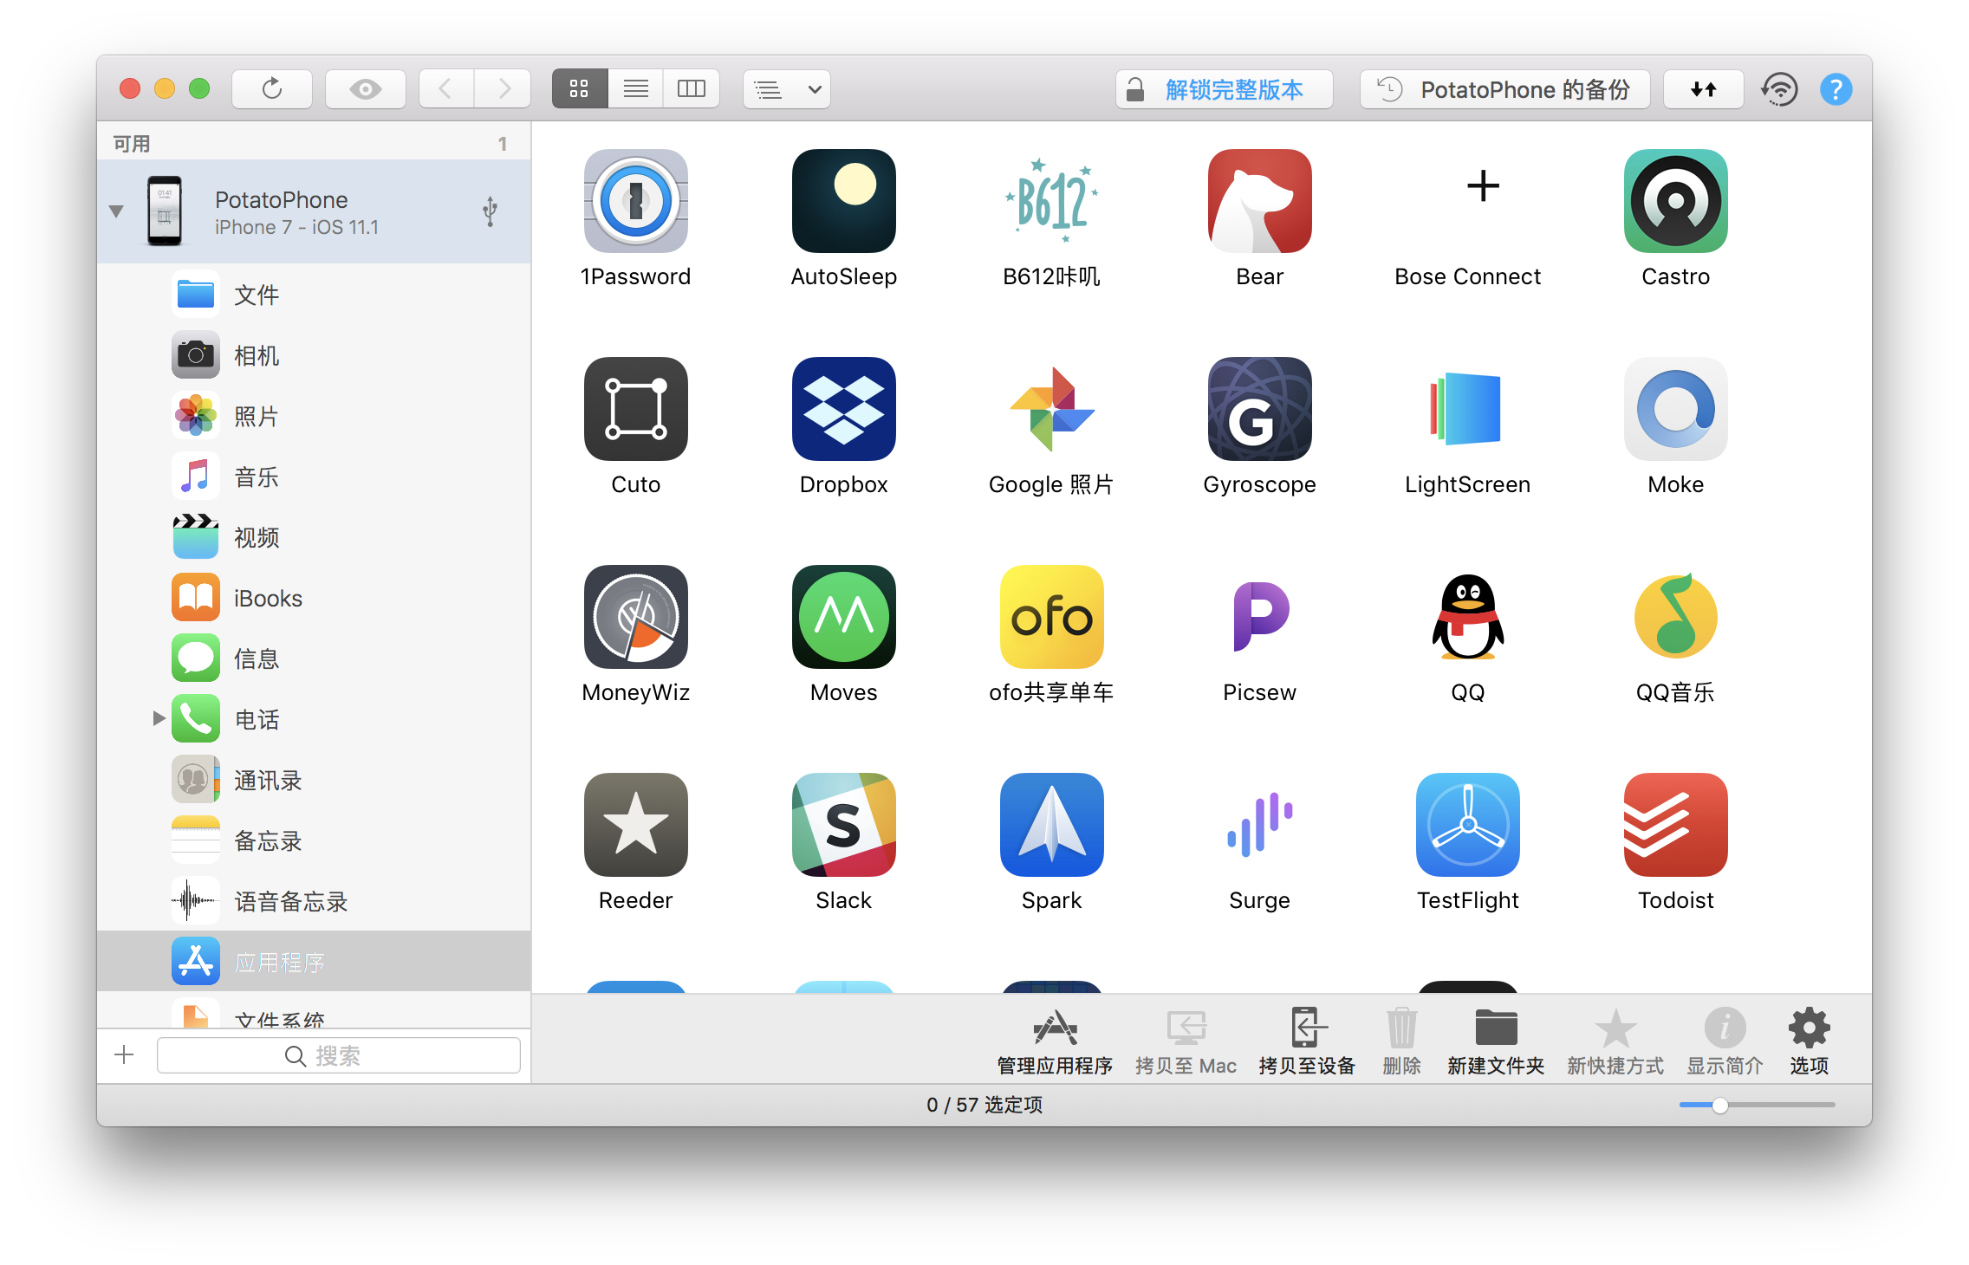Open the 1Password app icon

click(x=635, y=201)
